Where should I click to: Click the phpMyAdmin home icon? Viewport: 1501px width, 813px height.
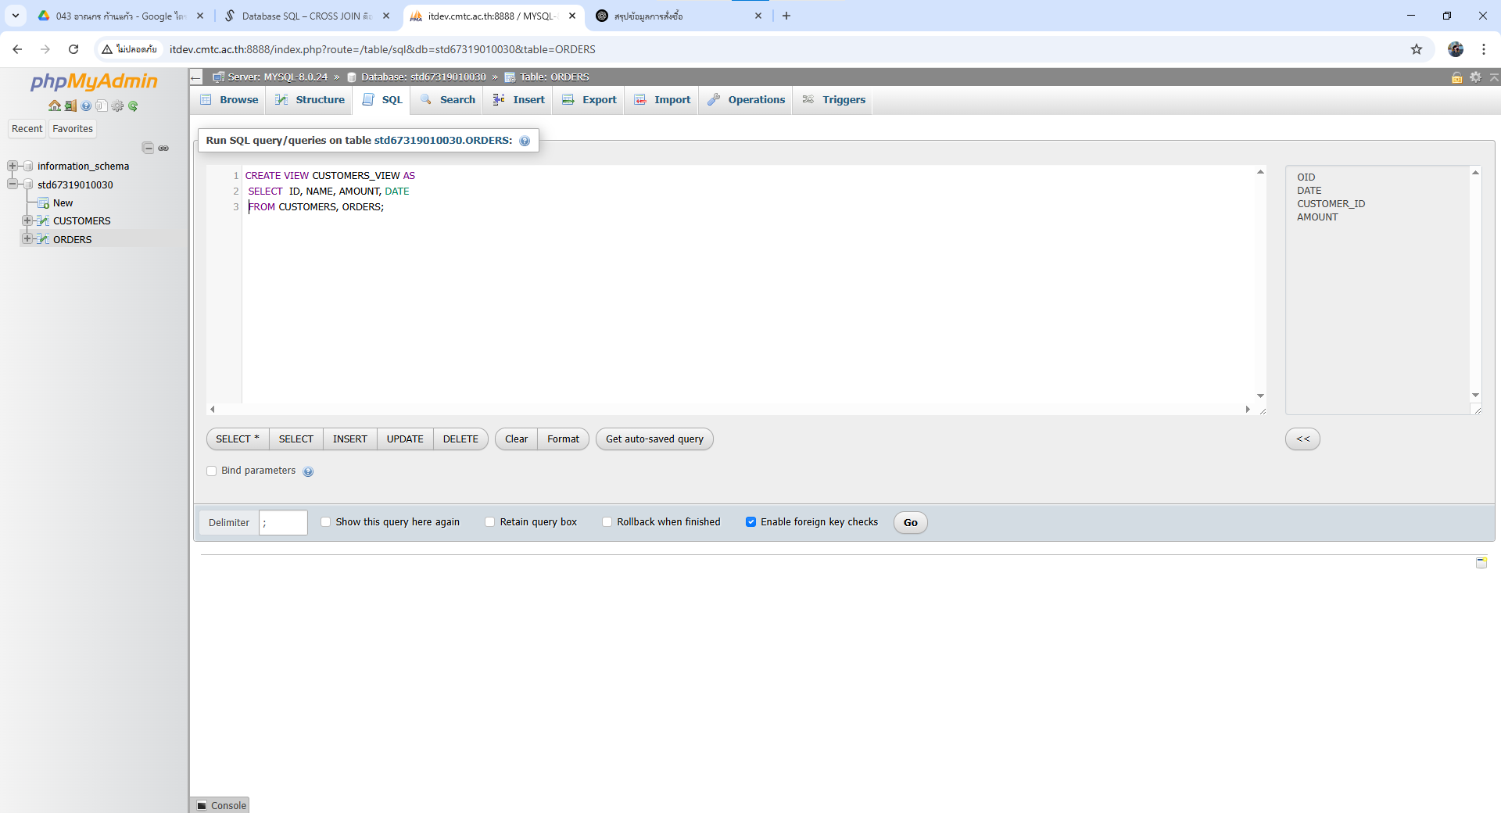[54, 106]
